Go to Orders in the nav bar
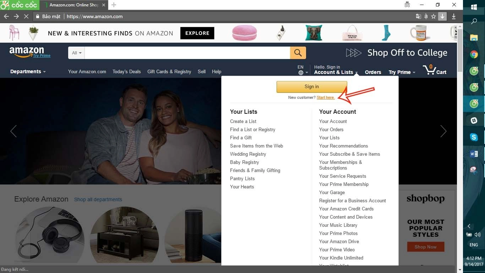 [373, 72]
